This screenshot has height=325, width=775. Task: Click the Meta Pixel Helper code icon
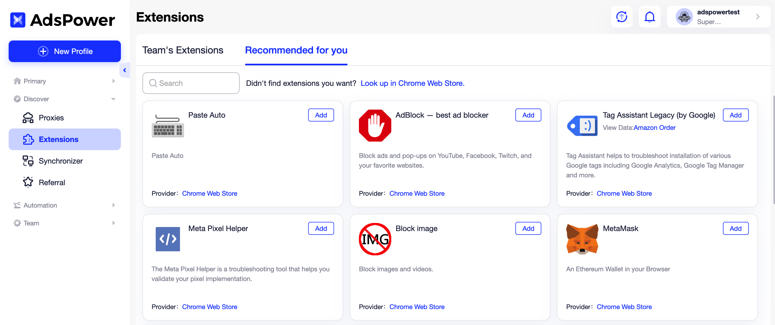click(168, 239)
